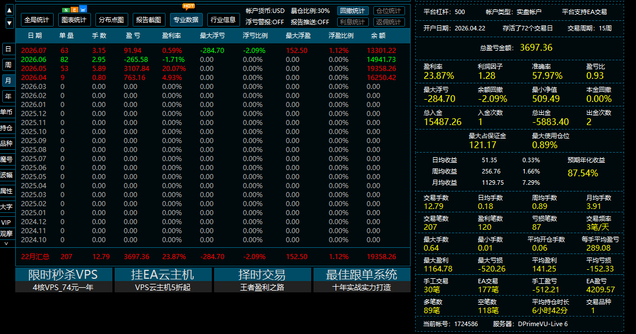Open the 限时秒杀VPS banner link

[64, 280]
